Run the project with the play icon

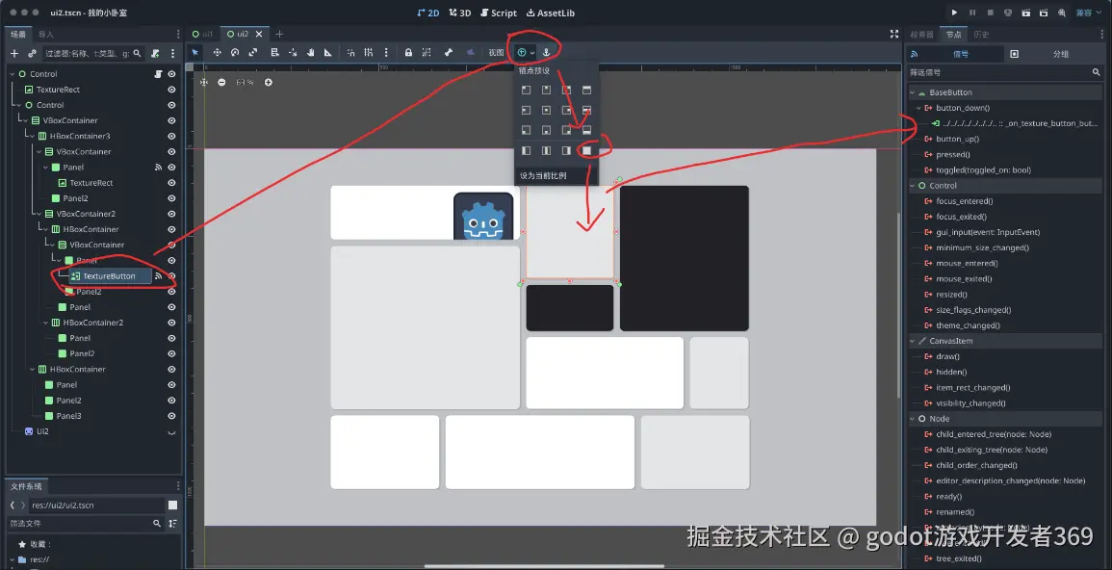pyautogui.click(x=954, y=13)
